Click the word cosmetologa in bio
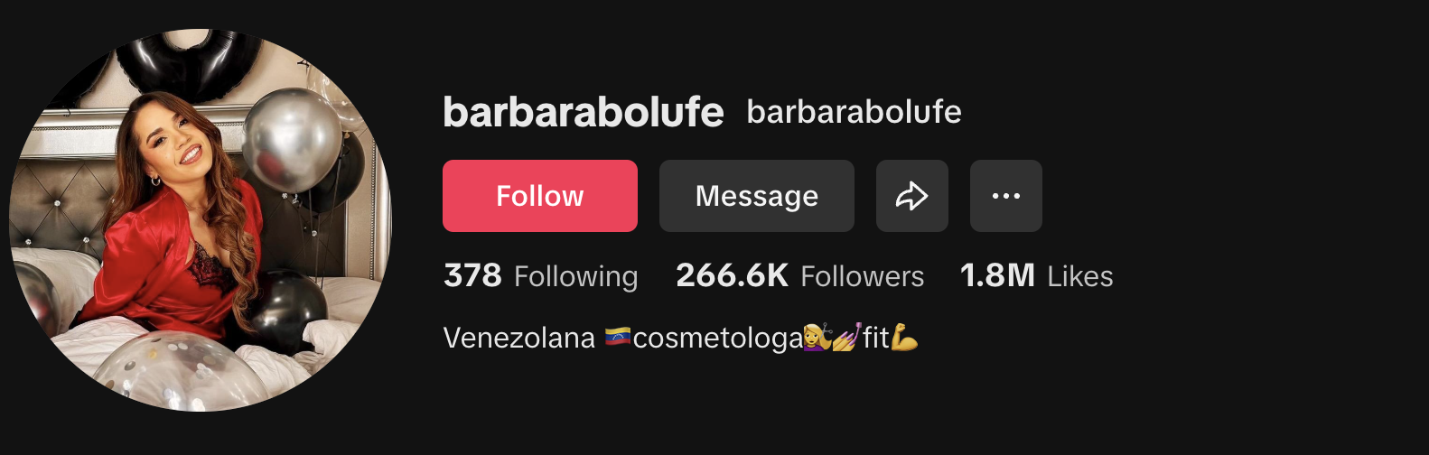The image size is (1429, 455). pos(718,339)
